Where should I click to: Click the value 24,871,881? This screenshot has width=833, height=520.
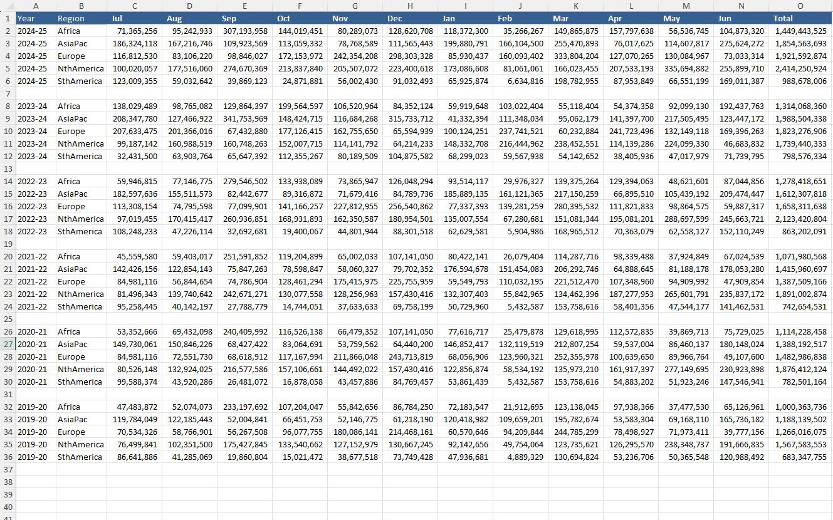click(300, 81)
